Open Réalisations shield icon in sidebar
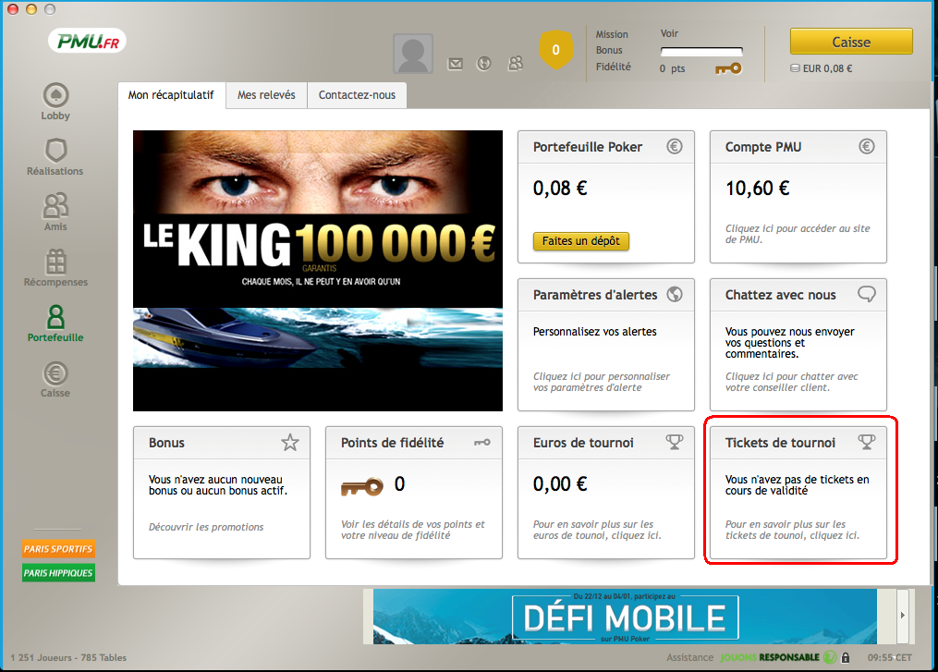The width and height of the screenshot is (938, 672). 55,150
